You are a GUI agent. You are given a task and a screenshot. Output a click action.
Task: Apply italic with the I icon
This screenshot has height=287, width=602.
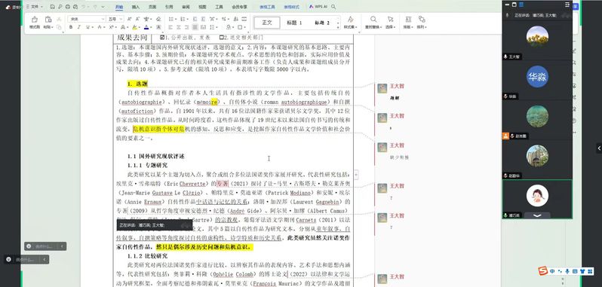(x=79, y=27)
